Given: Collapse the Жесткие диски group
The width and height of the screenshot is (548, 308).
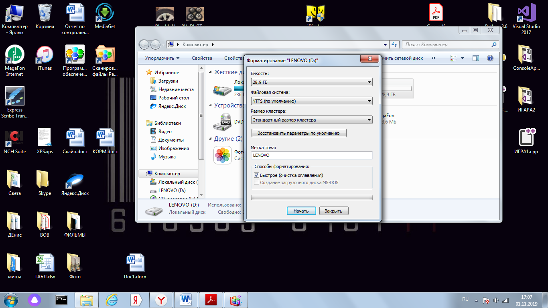Looking at the screenshot, I should point(211,73).
